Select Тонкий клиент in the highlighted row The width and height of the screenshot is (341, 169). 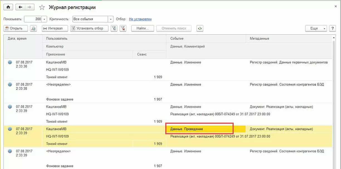pos(57,144)
